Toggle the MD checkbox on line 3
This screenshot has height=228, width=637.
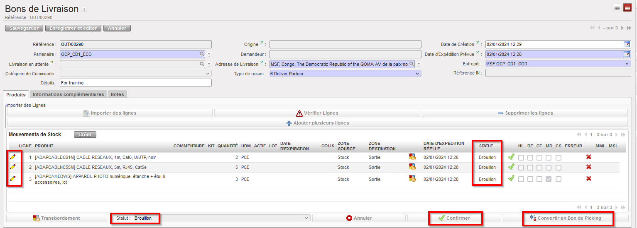click(549, 179)
